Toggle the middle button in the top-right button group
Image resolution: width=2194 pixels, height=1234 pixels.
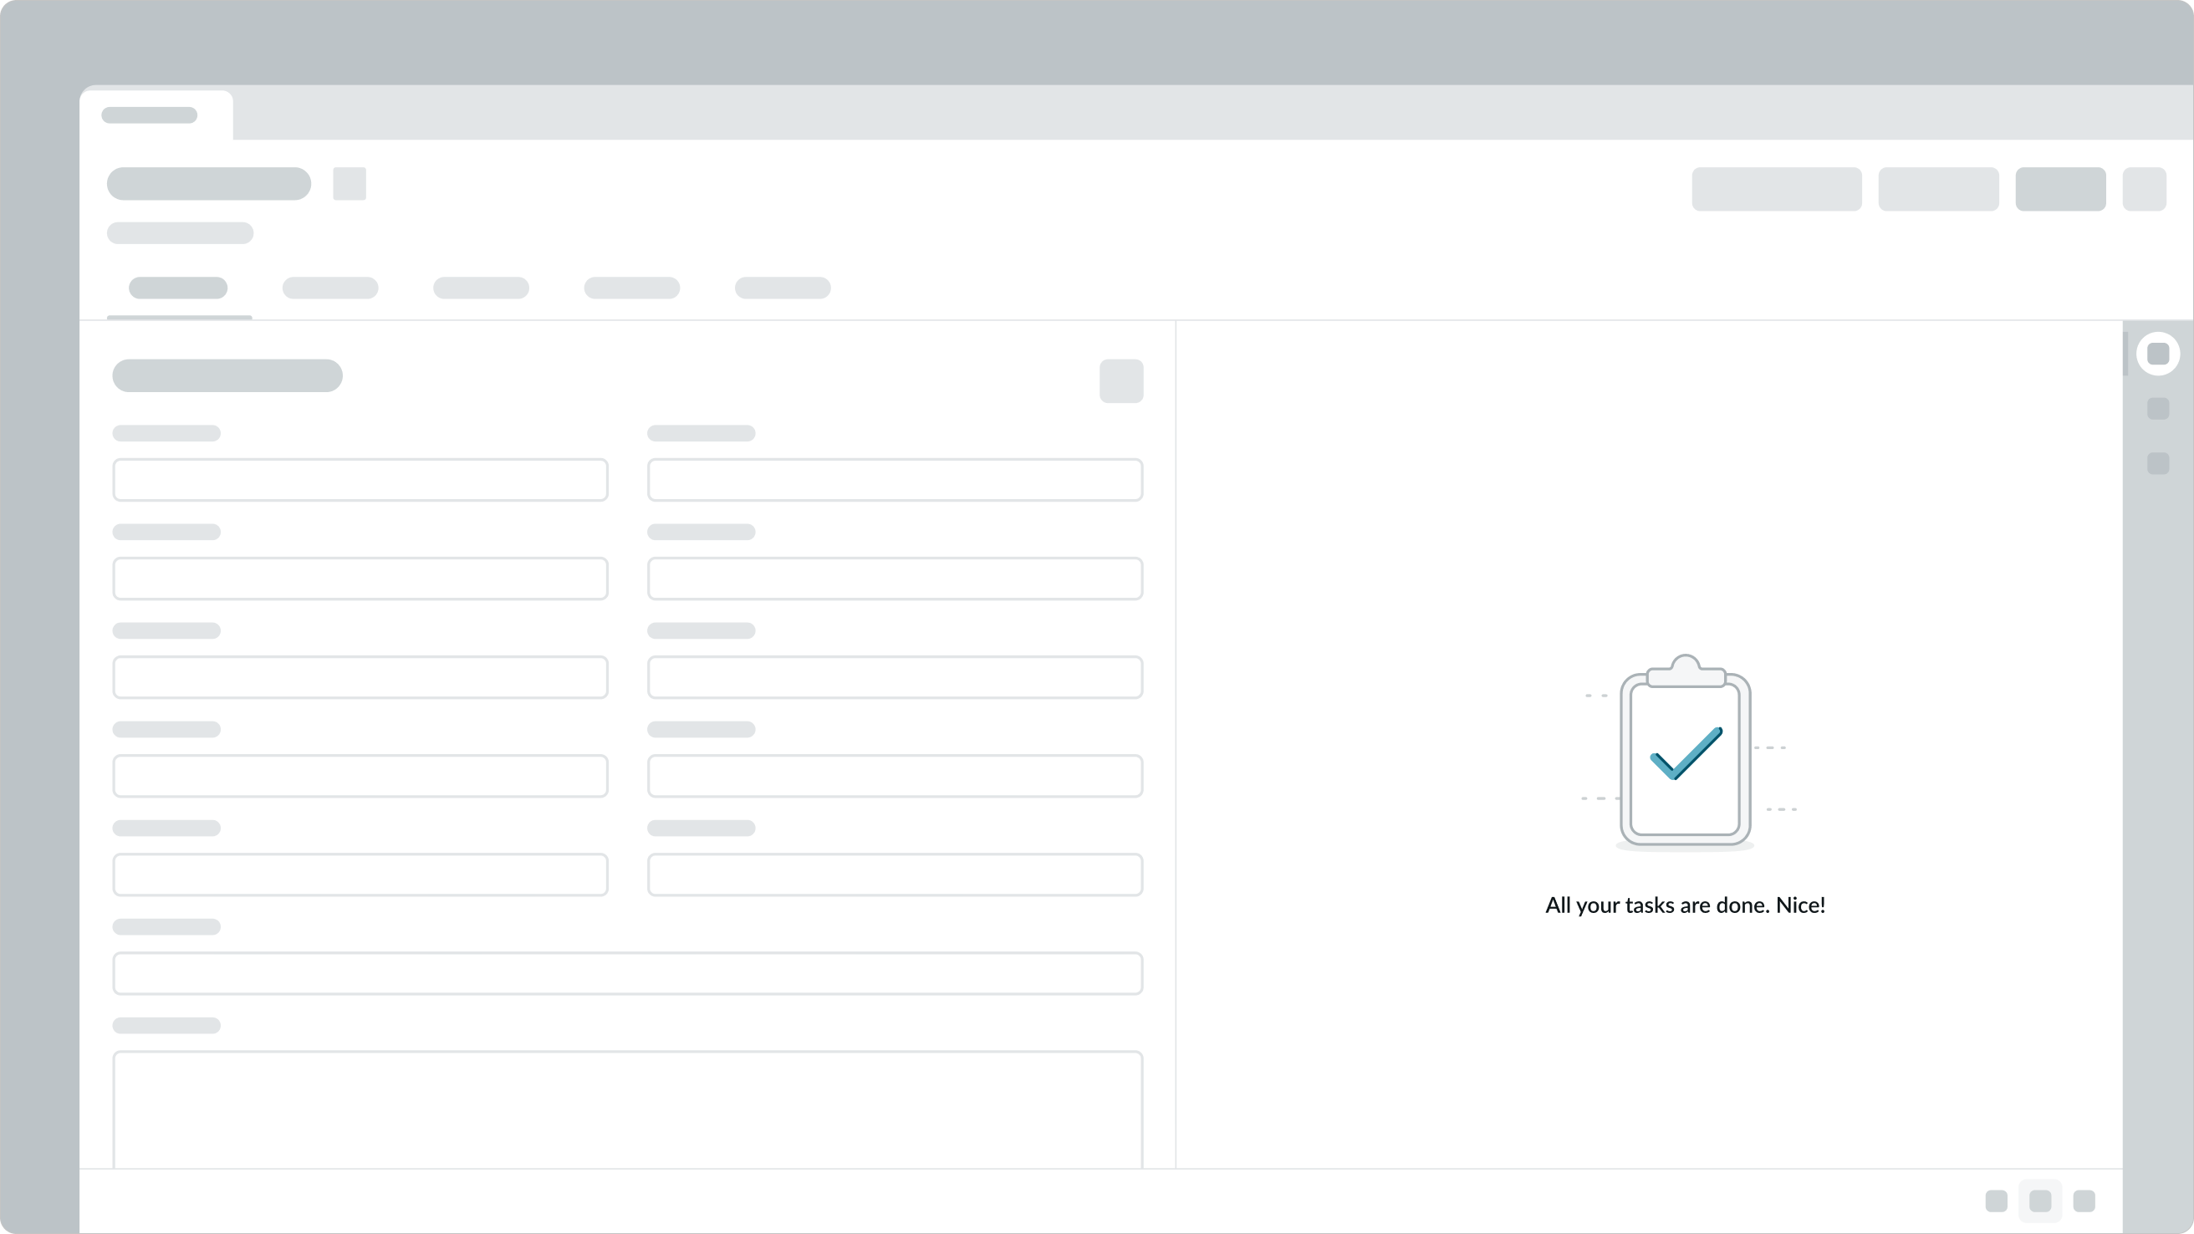point(1938,189)
